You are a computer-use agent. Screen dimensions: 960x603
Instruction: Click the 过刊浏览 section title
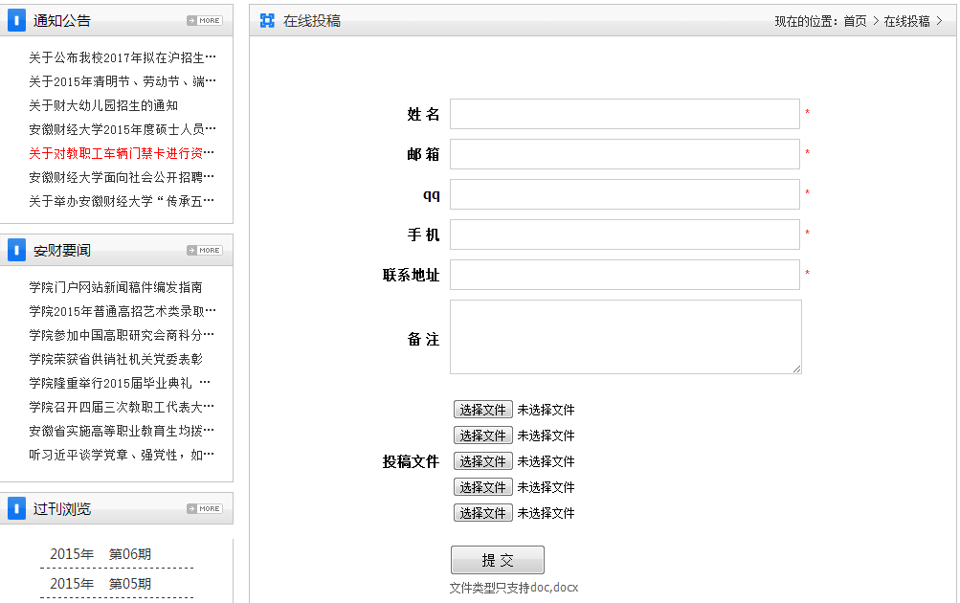[x=62, y=509]
